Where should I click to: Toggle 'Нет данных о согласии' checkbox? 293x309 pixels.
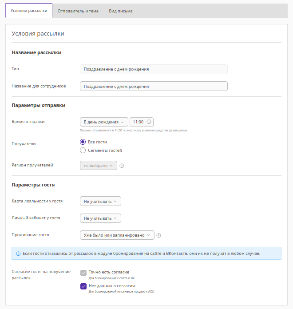(83, 286)
